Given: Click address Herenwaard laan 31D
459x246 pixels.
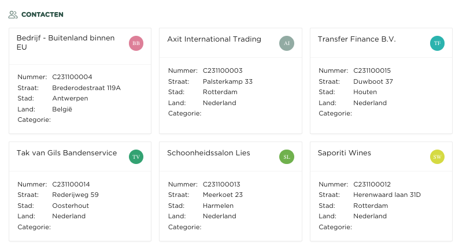Looking at the screenshot, I should pos(387,195).
